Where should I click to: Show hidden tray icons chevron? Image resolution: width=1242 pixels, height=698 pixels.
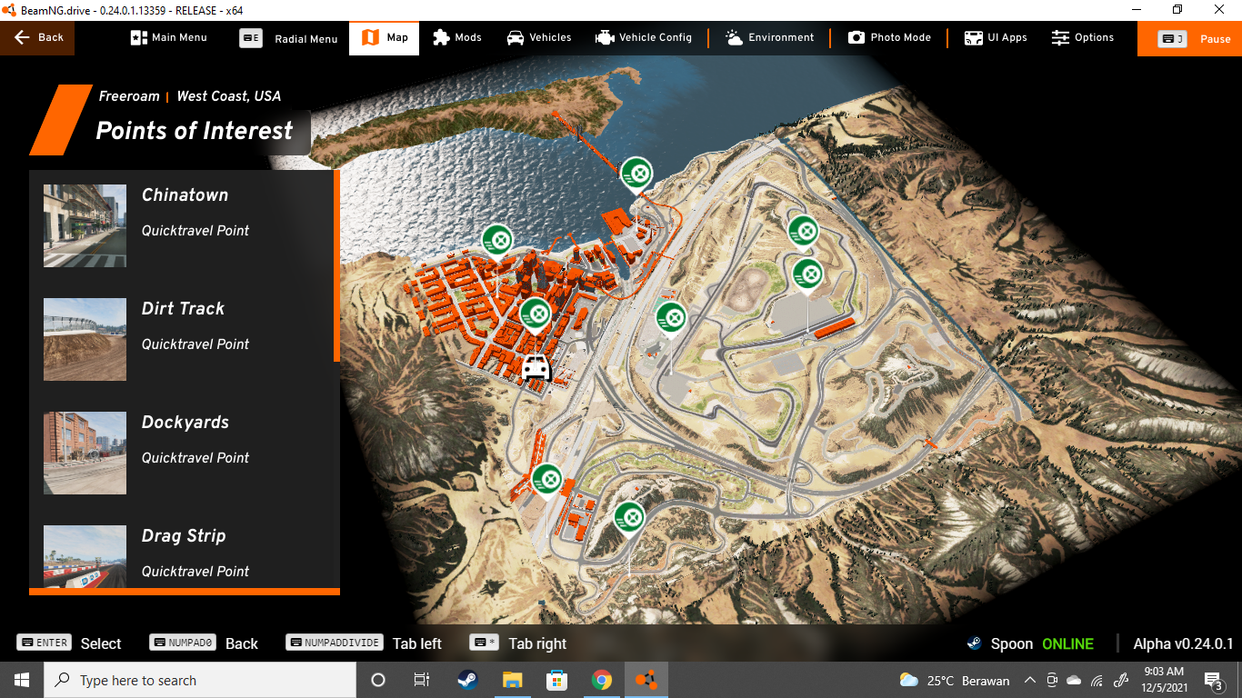[x=1030, y=680]
